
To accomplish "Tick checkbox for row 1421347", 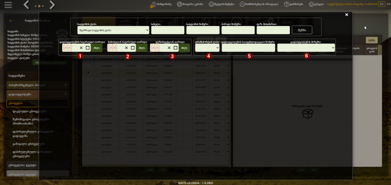I will point(88,109).
